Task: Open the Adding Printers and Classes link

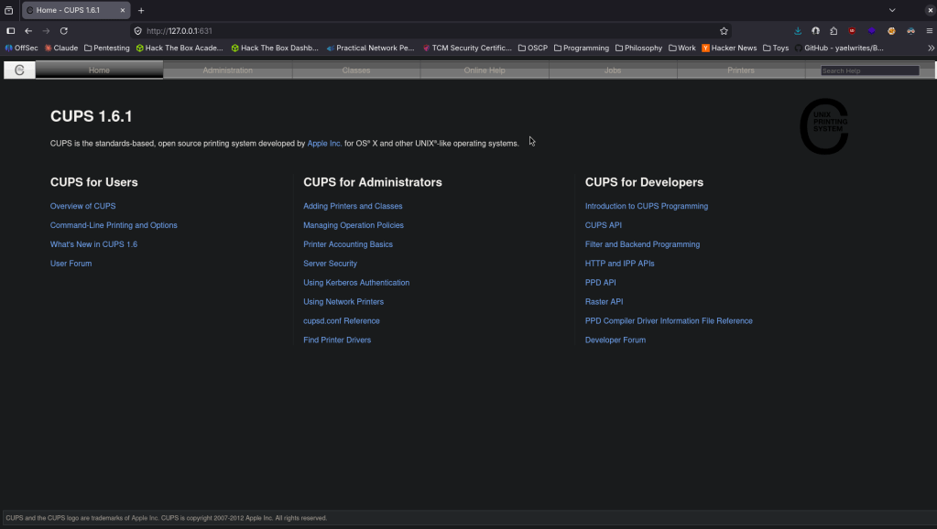Action: tap(353, 206)
